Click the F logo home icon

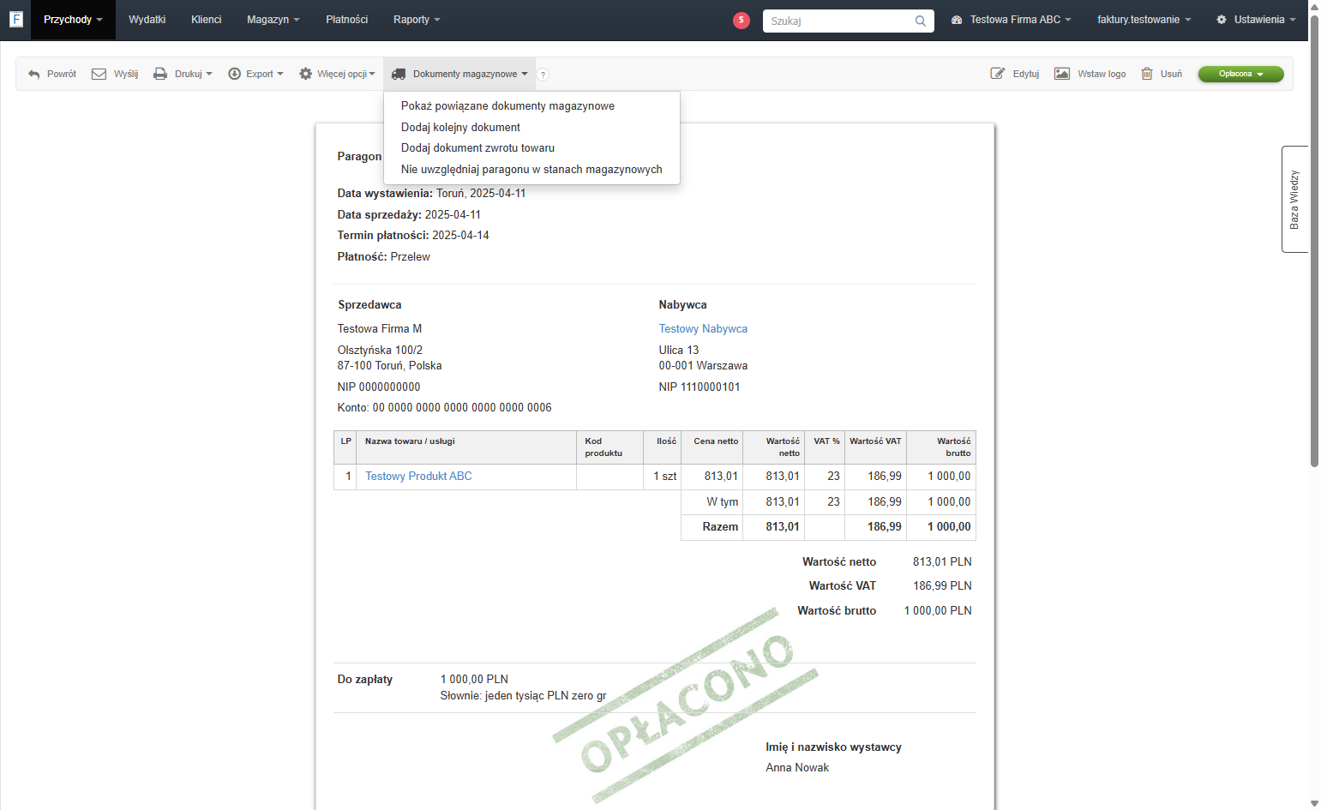[15, 19]
